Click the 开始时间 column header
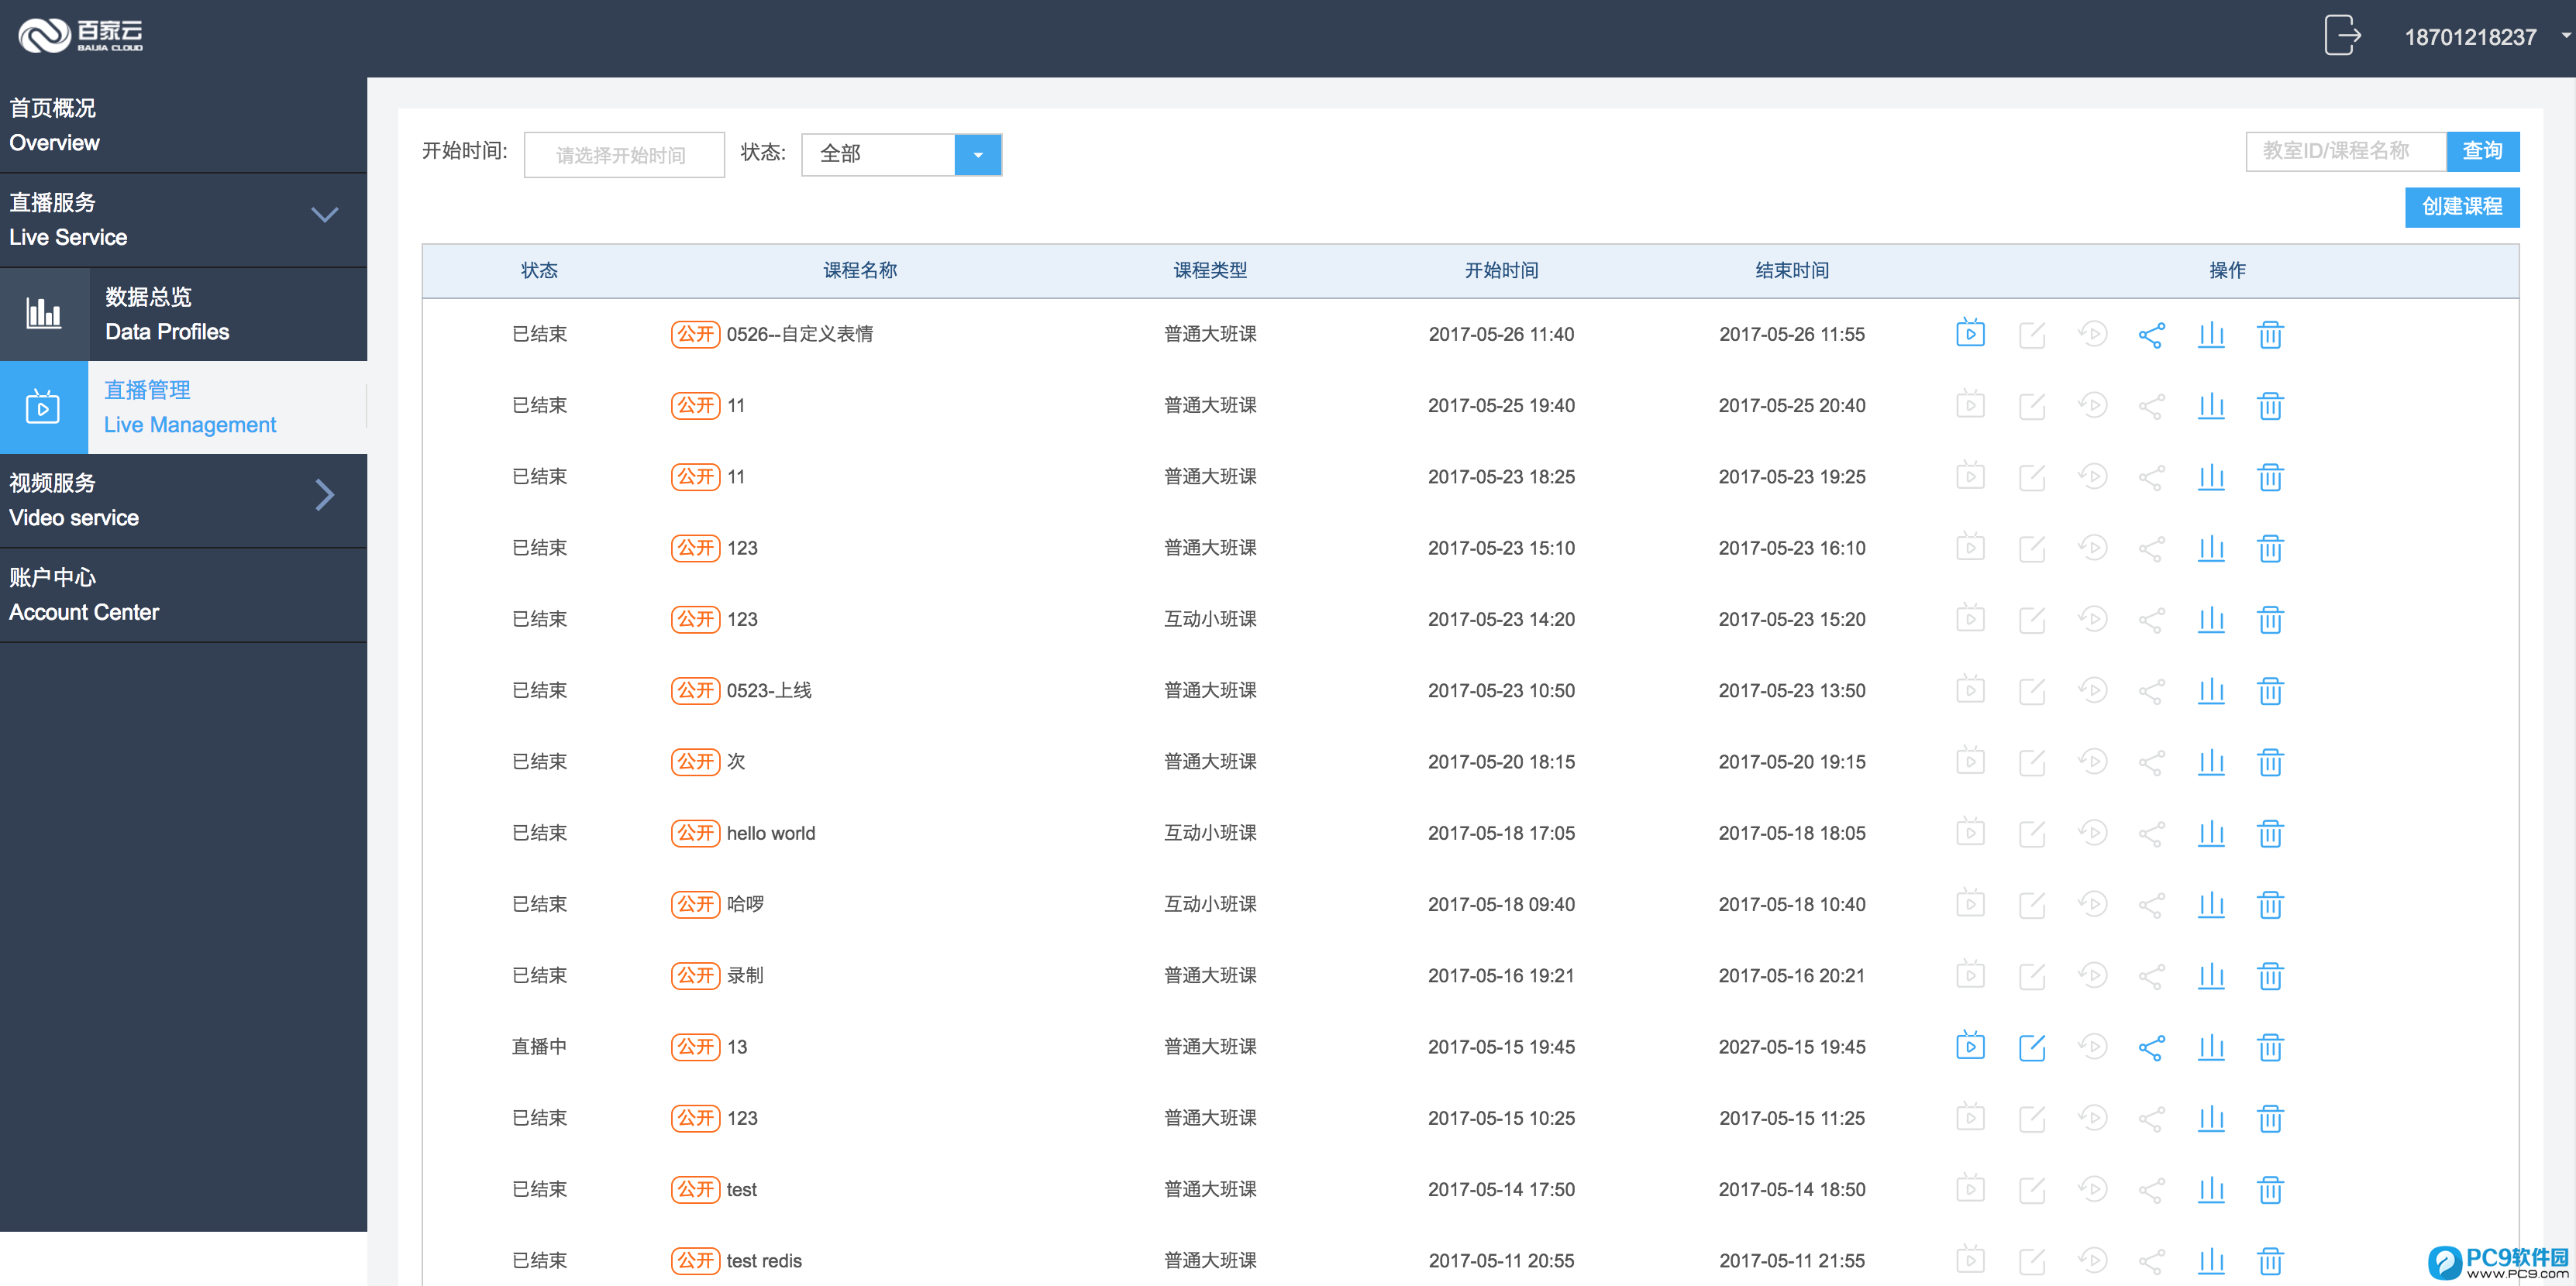 coord(1500,270)
